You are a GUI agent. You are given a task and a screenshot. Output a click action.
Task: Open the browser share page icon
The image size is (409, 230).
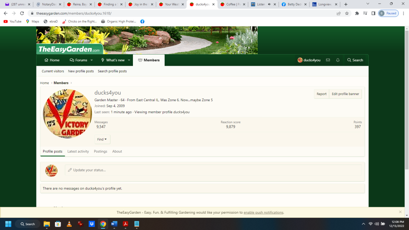338,13
